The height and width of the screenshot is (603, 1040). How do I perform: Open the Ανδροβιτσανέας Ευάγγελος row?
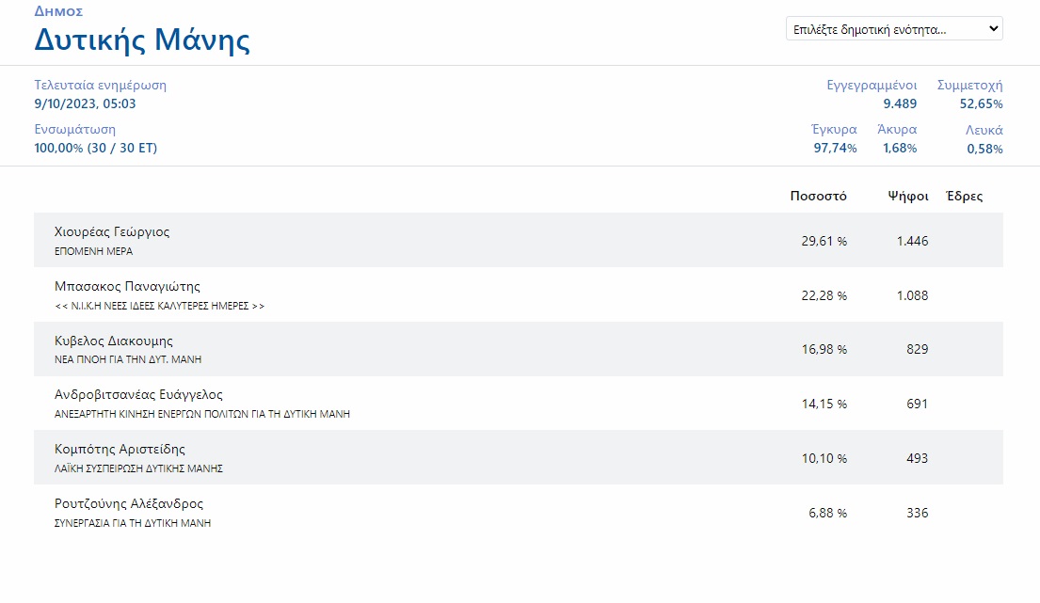[138, 394]
